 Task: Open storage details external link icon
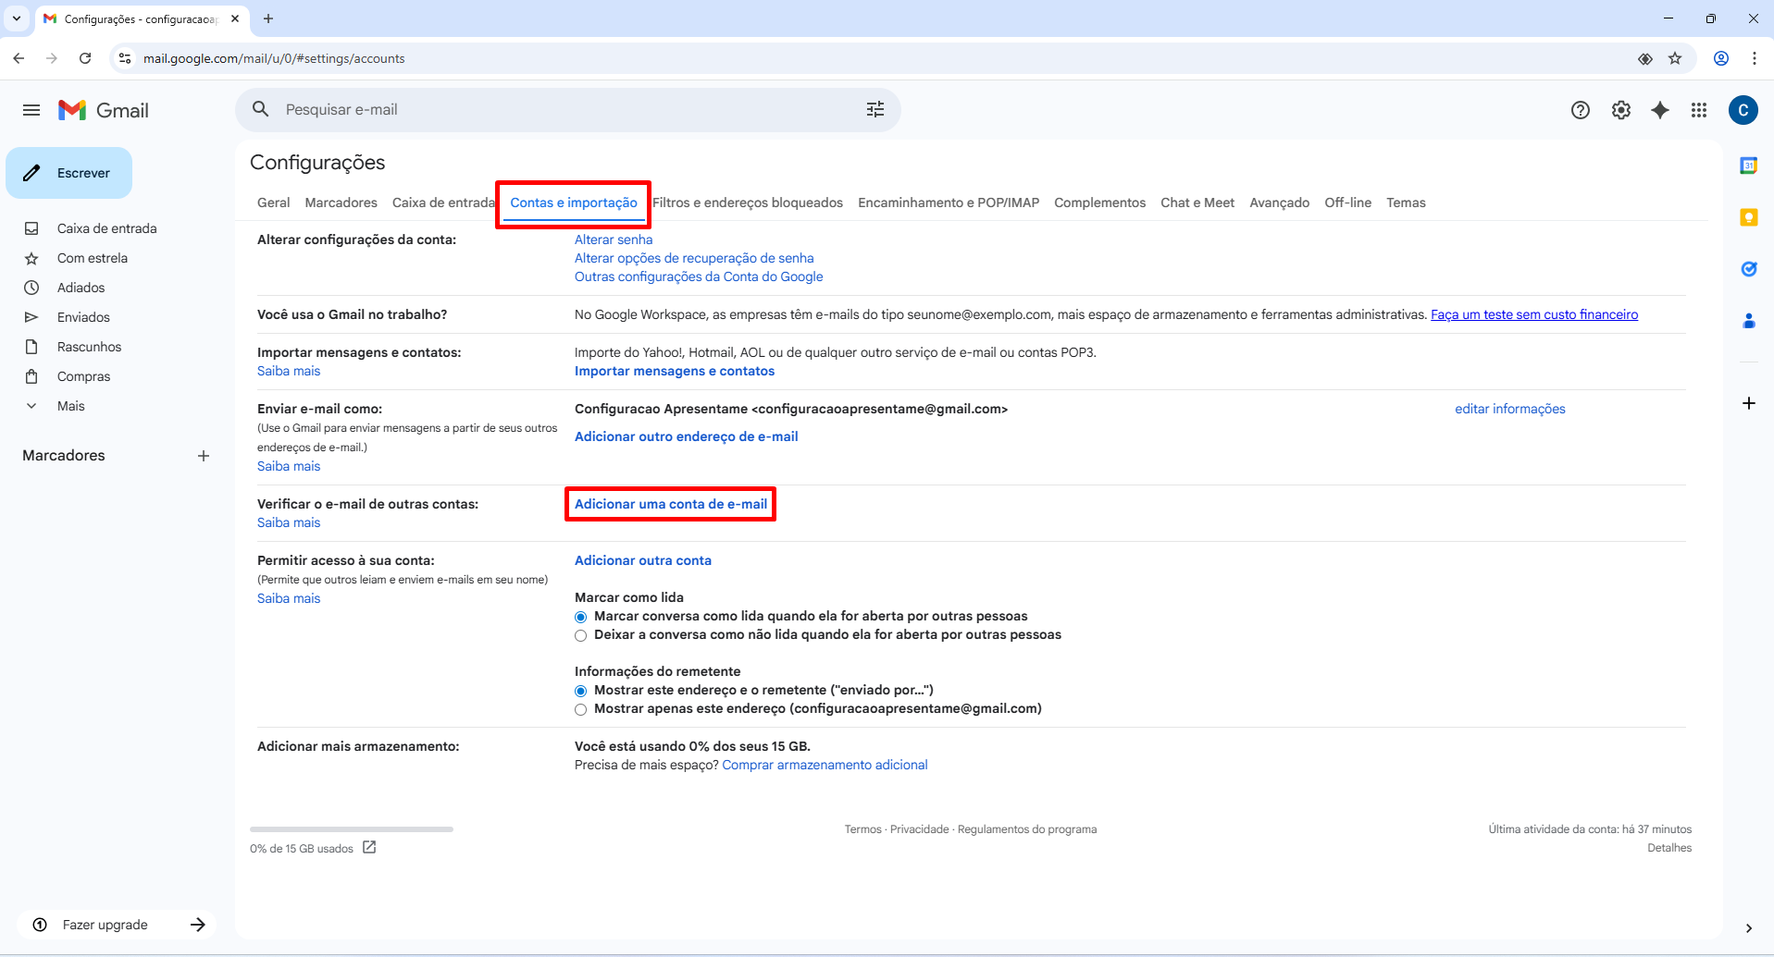369,847
